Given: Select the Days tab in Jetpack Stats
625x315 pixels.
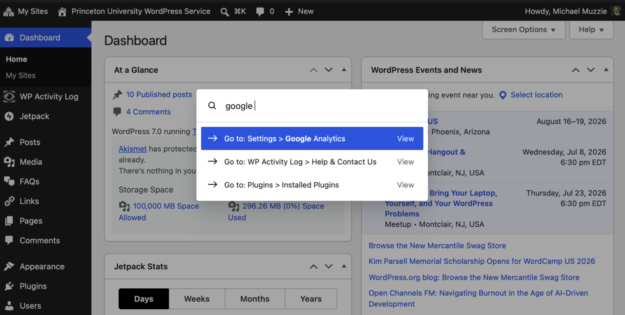Looking at the screenshot, I should coord(144,299).
